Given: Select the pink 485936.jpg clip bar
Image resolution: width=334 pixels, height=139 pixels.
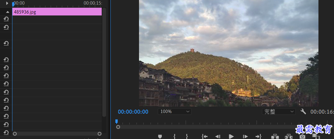Looking at the screenshot, I should tap(57, 12).
